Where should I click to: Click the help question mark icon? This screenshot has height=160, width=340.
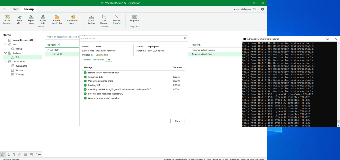point(262,9)
